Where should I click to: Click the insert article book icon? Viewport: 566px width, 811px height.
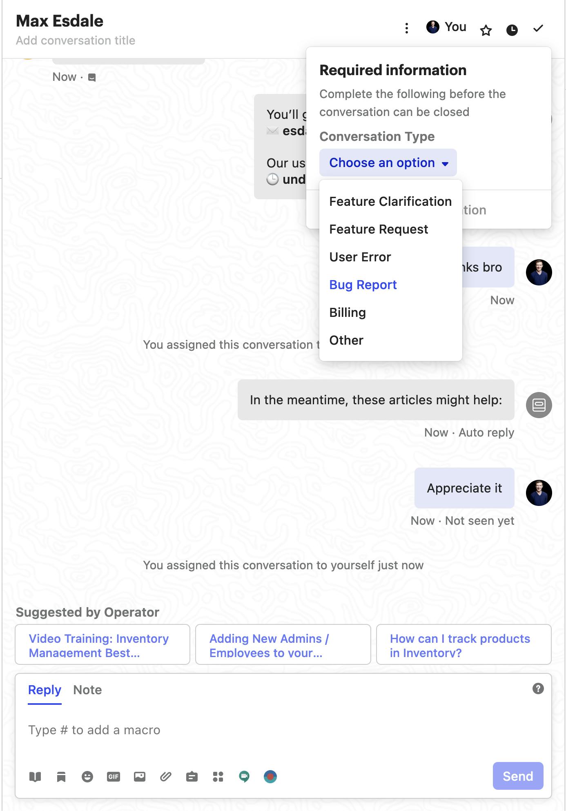(x=35, y=776)
